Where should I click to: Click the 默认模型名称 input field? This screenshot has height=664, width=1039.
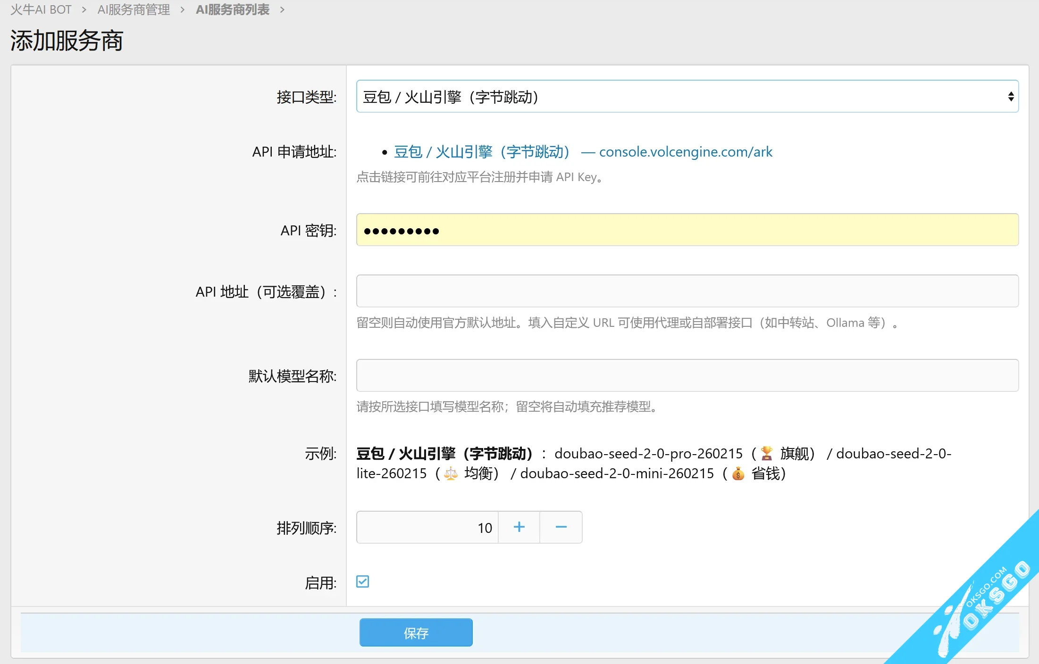pos(687,375)
